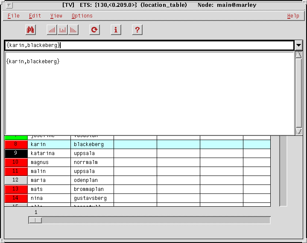
Task: Select row header 10
Action: point(16,162)
